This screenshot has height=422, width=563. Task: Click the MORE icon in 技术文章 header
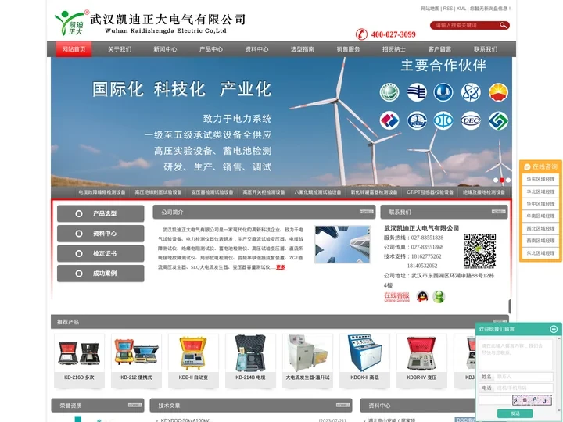tap(343, 405)
